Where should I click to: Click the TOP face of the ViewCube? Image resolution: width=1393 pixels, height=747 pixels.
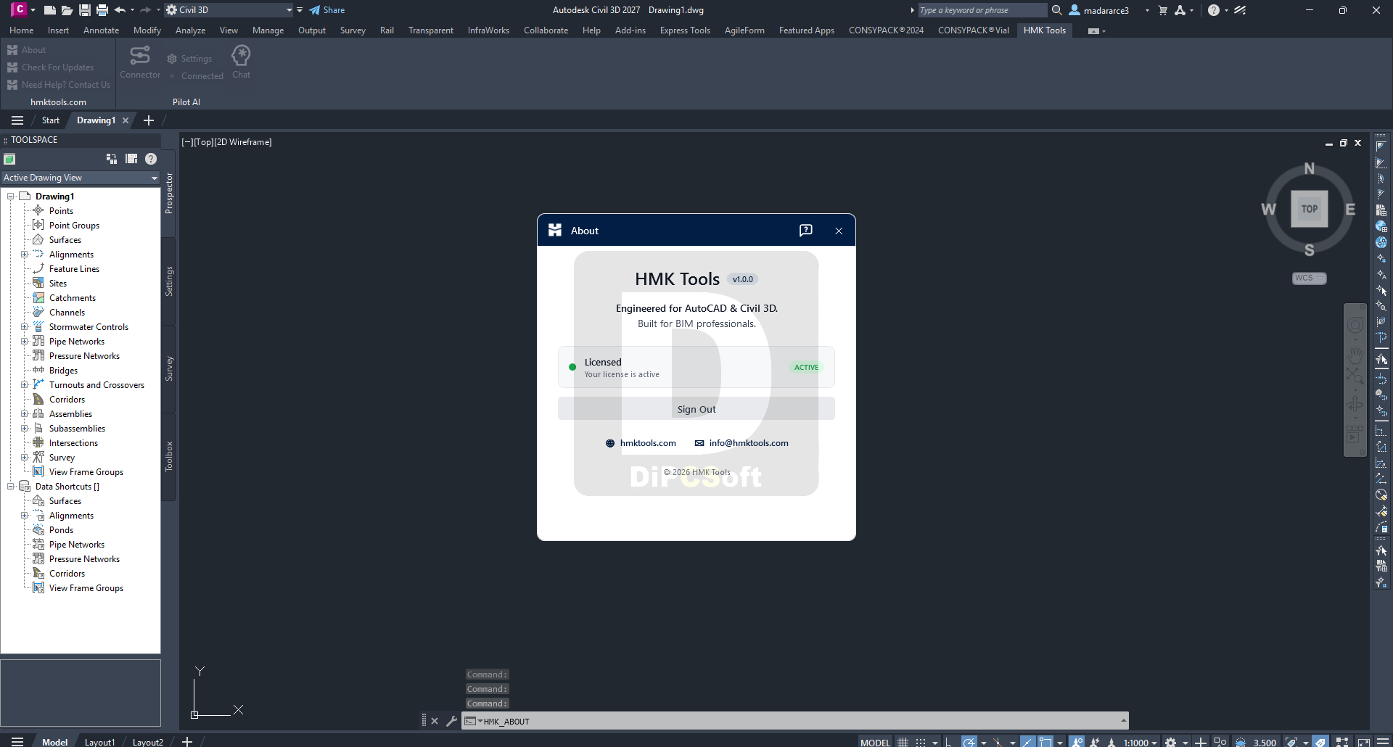pos(1310,209)
